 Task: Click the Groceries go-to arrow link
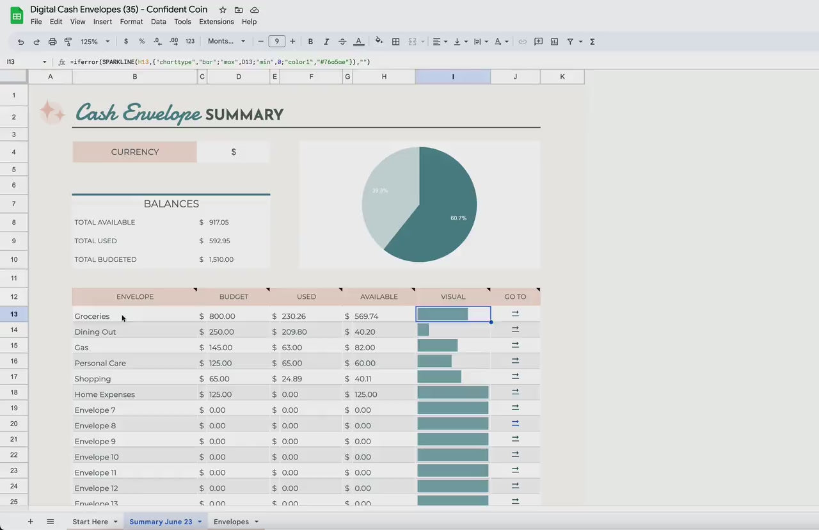(x=515, y=314)
